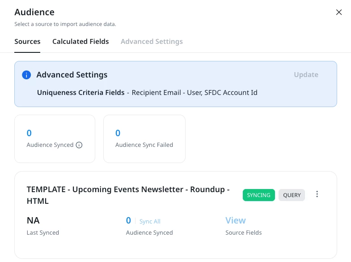Click the NA Last Synced value

pos(33,220)
